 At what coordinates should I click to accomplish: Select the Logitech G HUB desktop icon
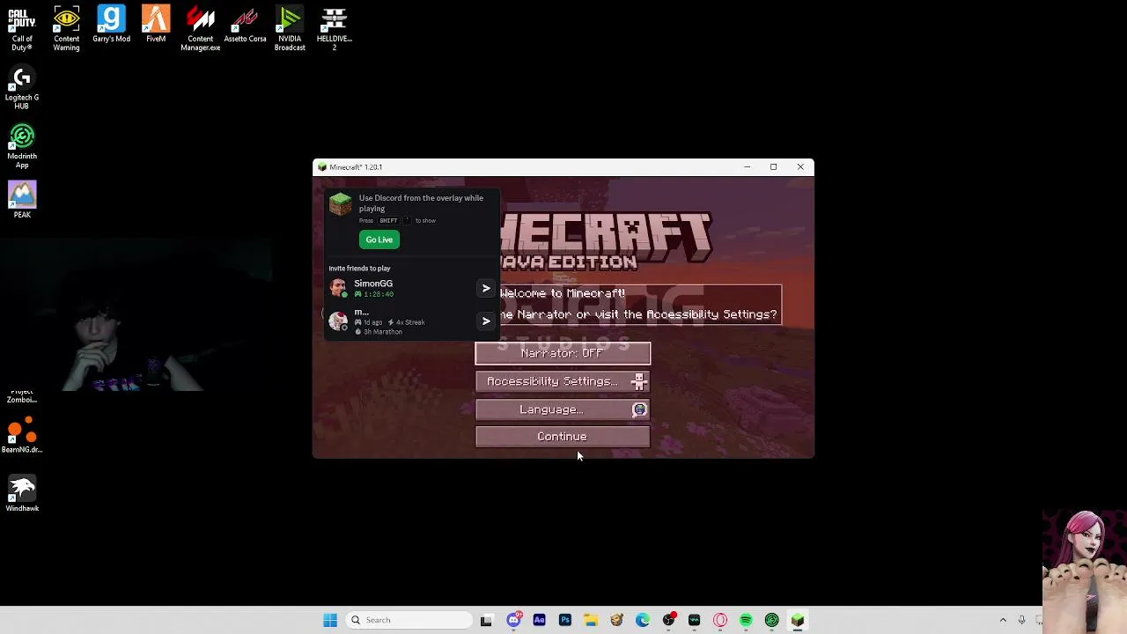click(x=22, y=88)
